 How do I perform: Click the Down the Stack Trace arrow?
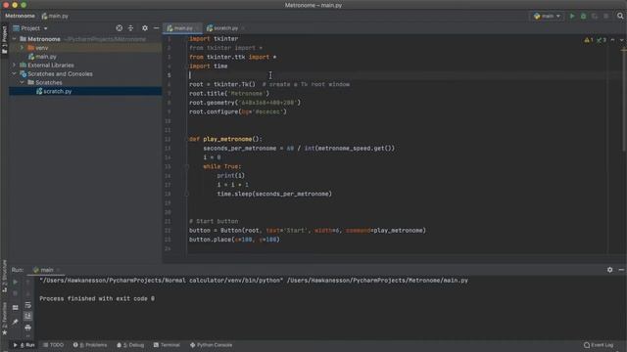point(28,293)
